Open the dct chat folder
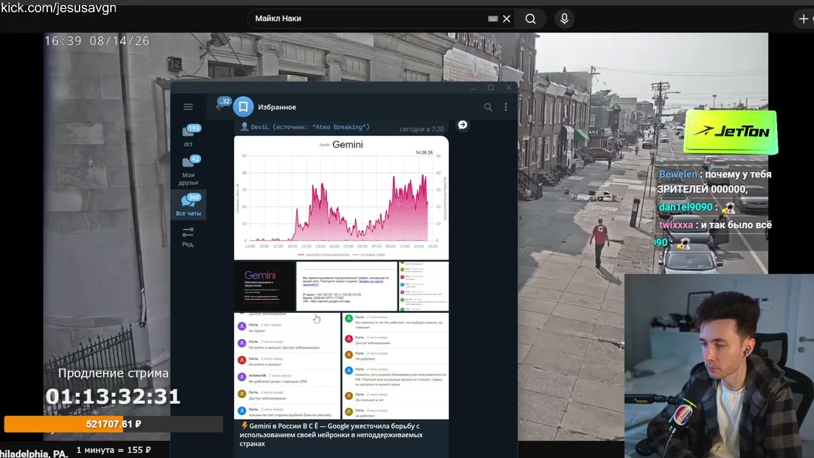 pos(188,135)
